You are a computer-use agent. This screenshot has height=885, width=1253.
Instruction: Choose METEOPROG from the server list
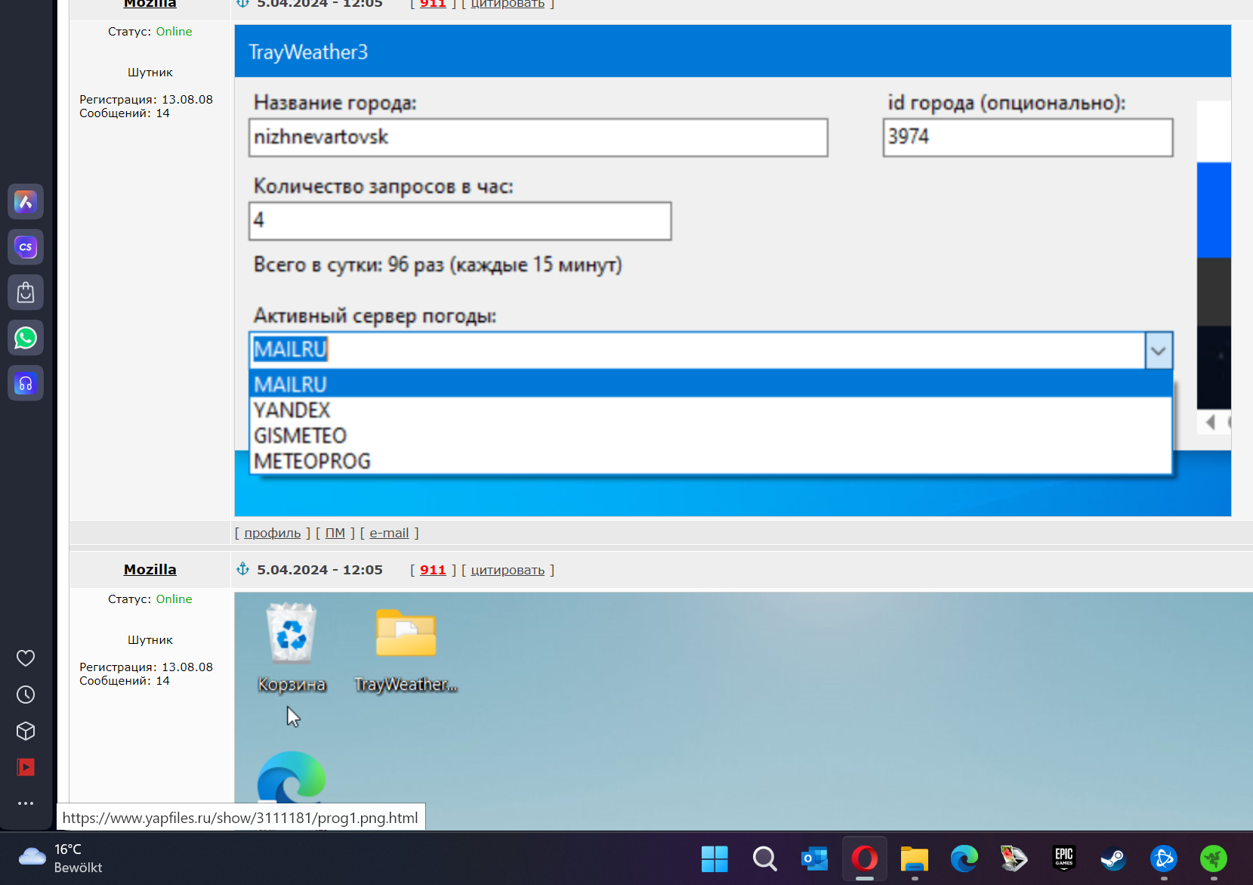(312, 461)
